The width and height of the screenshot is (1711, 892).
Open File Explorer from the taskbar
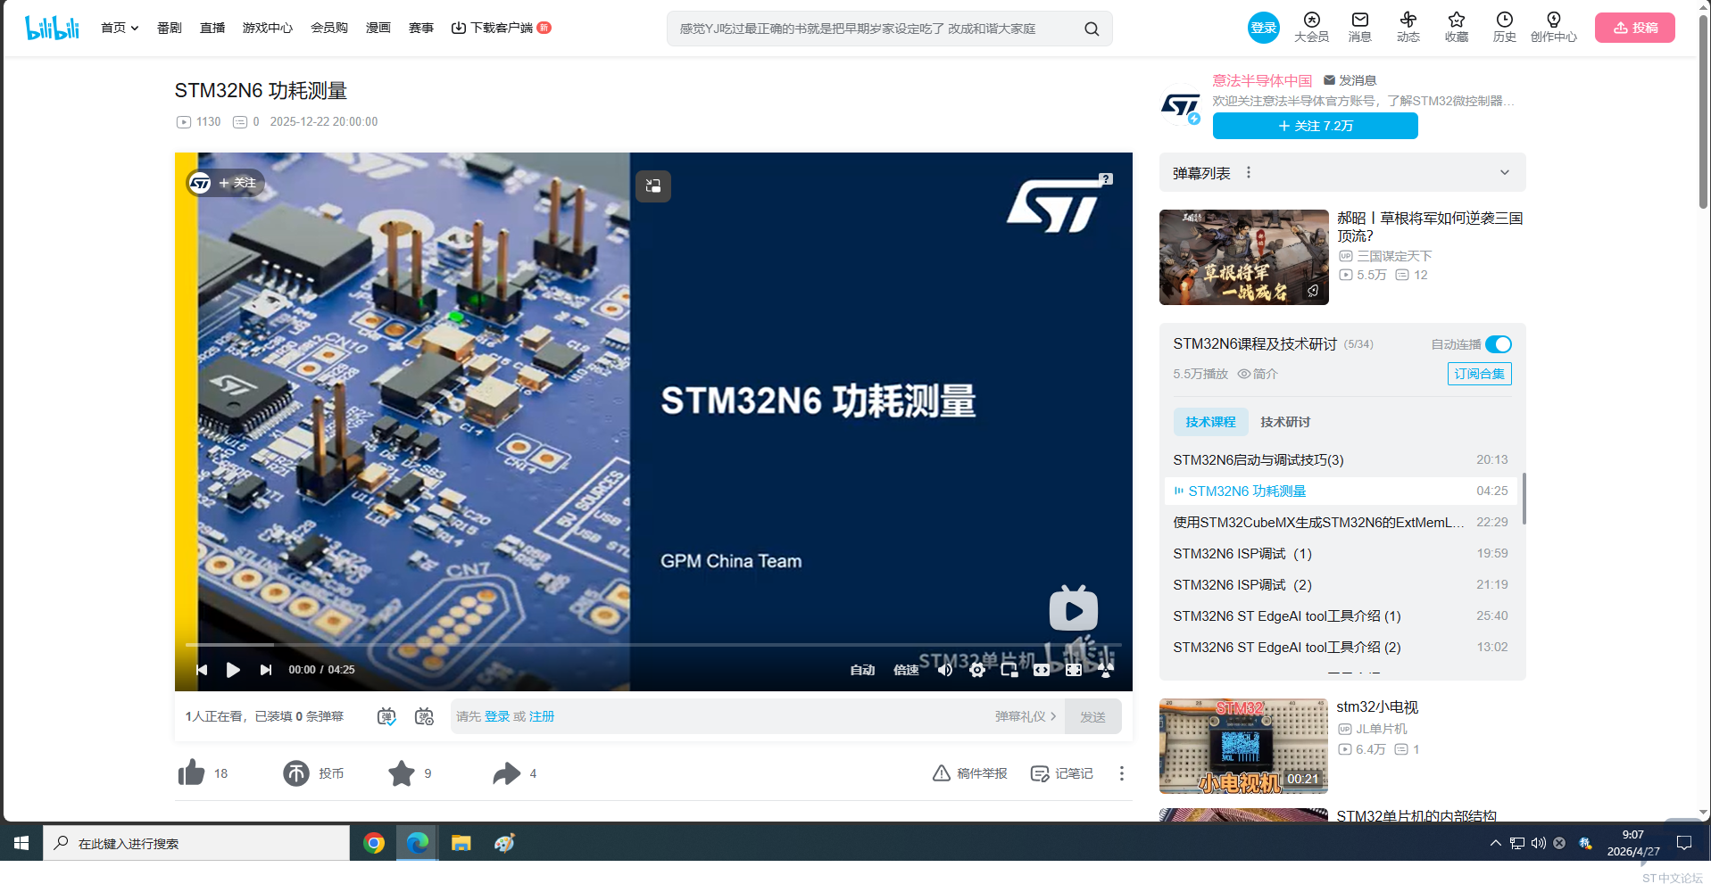(x=461, y=843)
